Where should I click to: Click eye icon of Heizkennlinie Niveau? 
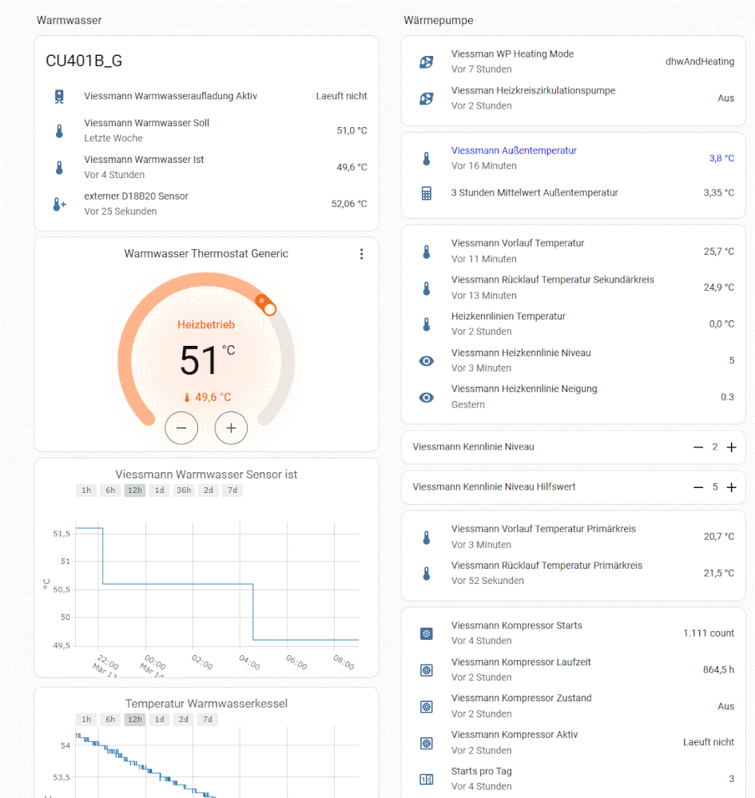point(427,361)
